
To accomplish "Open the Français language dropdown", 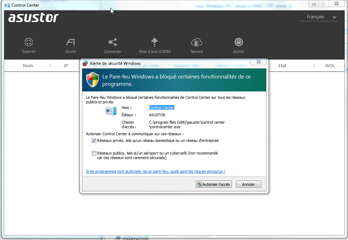I will pyautogui.click(x=318, y=17).
